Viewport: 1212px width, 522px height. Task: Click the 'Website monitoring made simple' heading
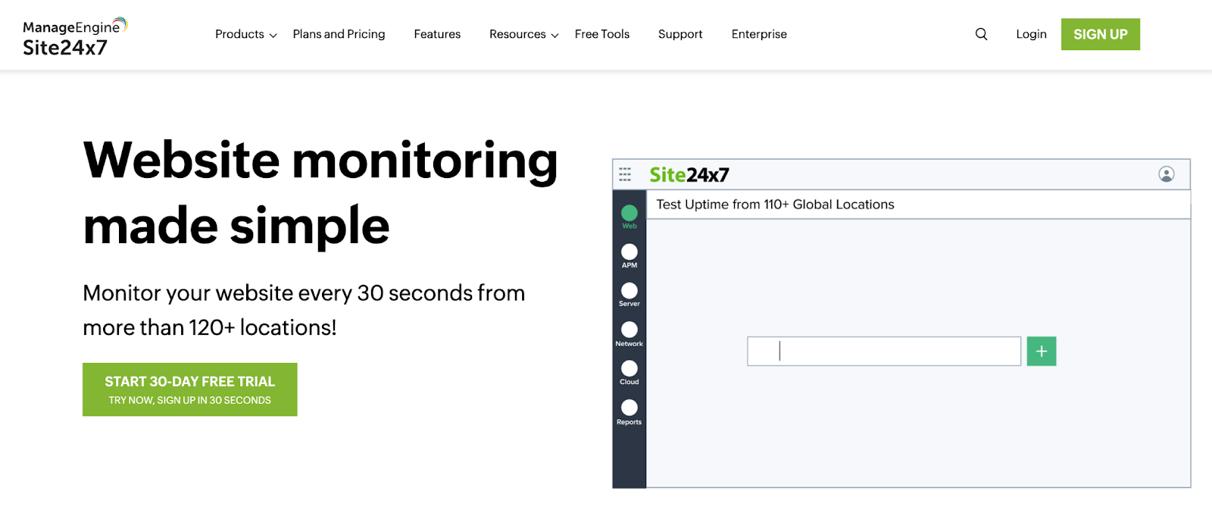pyautogui.click(x=320, y=192)
